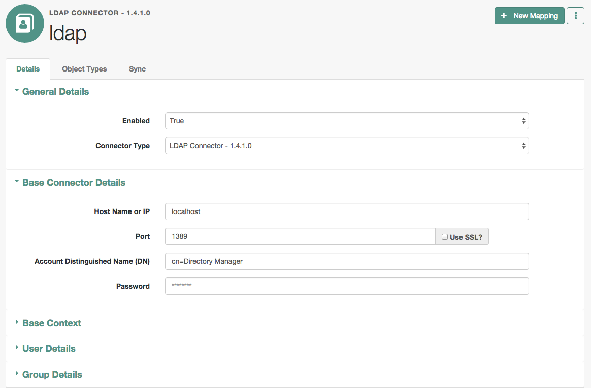
Task: Focus the Host Name or IP field
Action: [347, 211]
